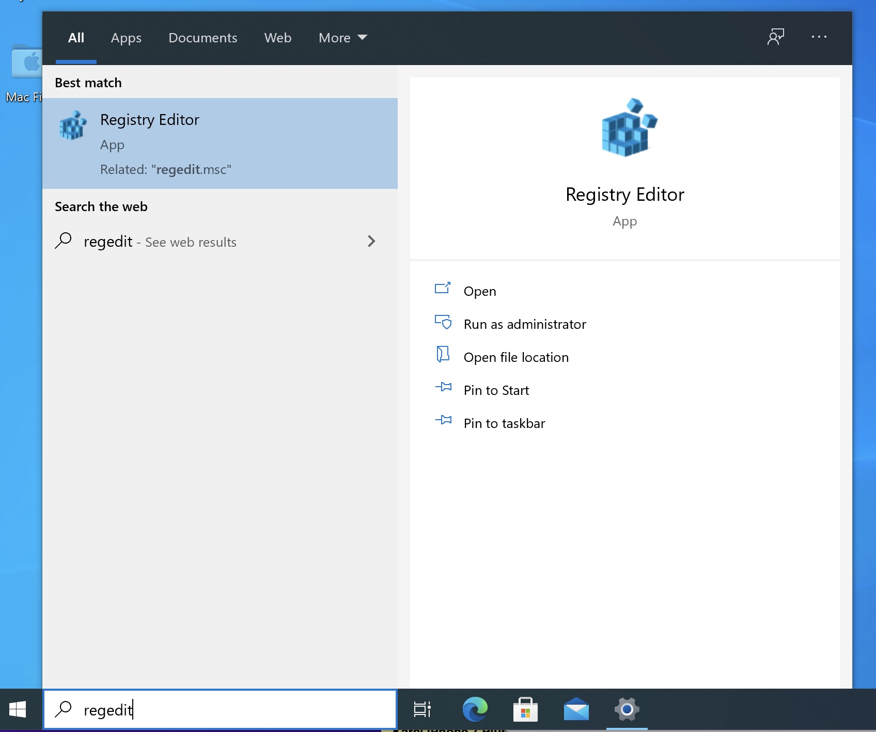Open the three-dot options menu

[819, 37]
